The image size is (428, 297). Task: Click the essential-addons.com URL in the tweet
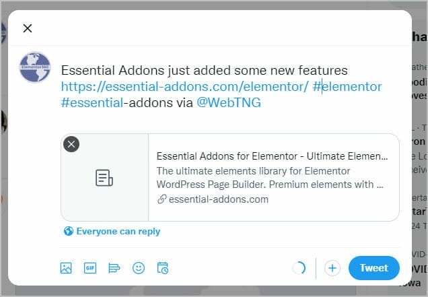[185, 87]
